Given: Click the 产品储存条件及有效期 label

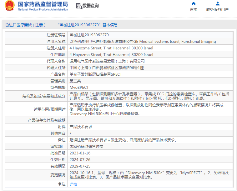Looking at the screenshot, I should click(x=47, y=120).
